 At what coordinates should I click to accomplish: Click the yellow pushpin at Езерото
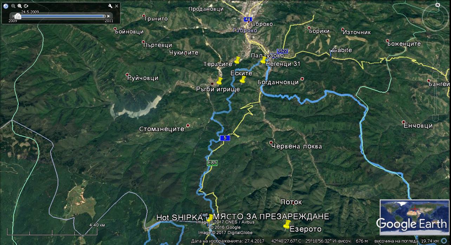pyautogui.click(x=287, y=224)
